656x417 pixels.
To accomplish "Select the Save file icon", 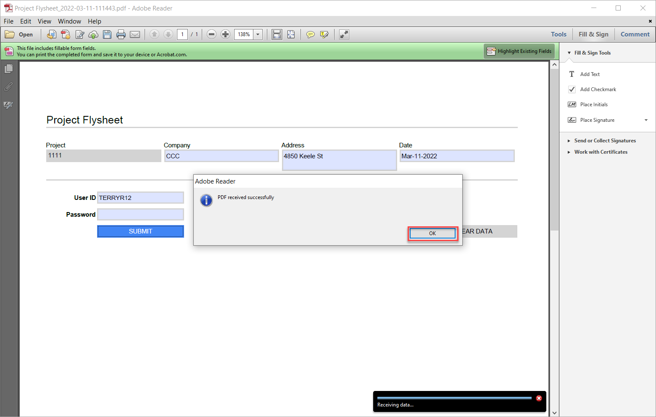I will (x=107, y=34).
